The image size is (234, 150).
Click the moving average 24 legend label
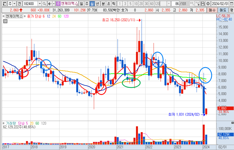coord(54,16)
